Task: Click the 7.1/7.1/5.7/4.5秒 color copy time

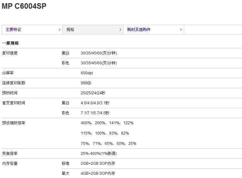Action: (x=95, y=113)
